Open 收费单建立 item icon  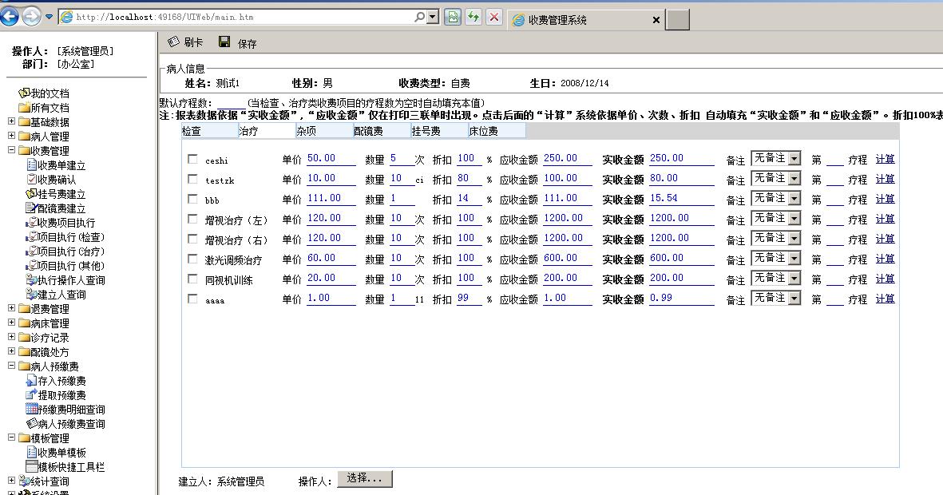coord(32,164)
